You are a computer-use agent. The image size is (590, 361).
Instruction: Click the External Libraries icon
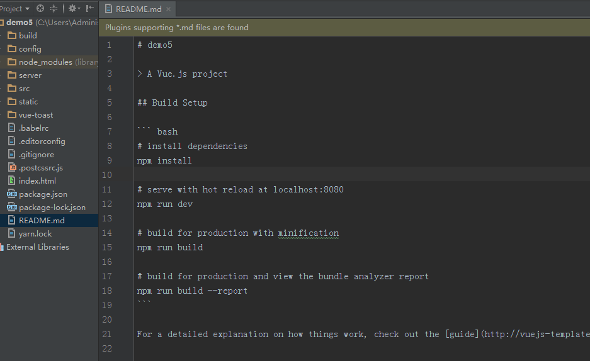click(x=2, y=247)
